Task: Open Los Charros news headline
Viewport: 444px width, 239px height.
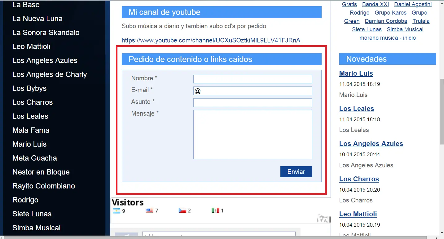Action: tap(359, 179)
